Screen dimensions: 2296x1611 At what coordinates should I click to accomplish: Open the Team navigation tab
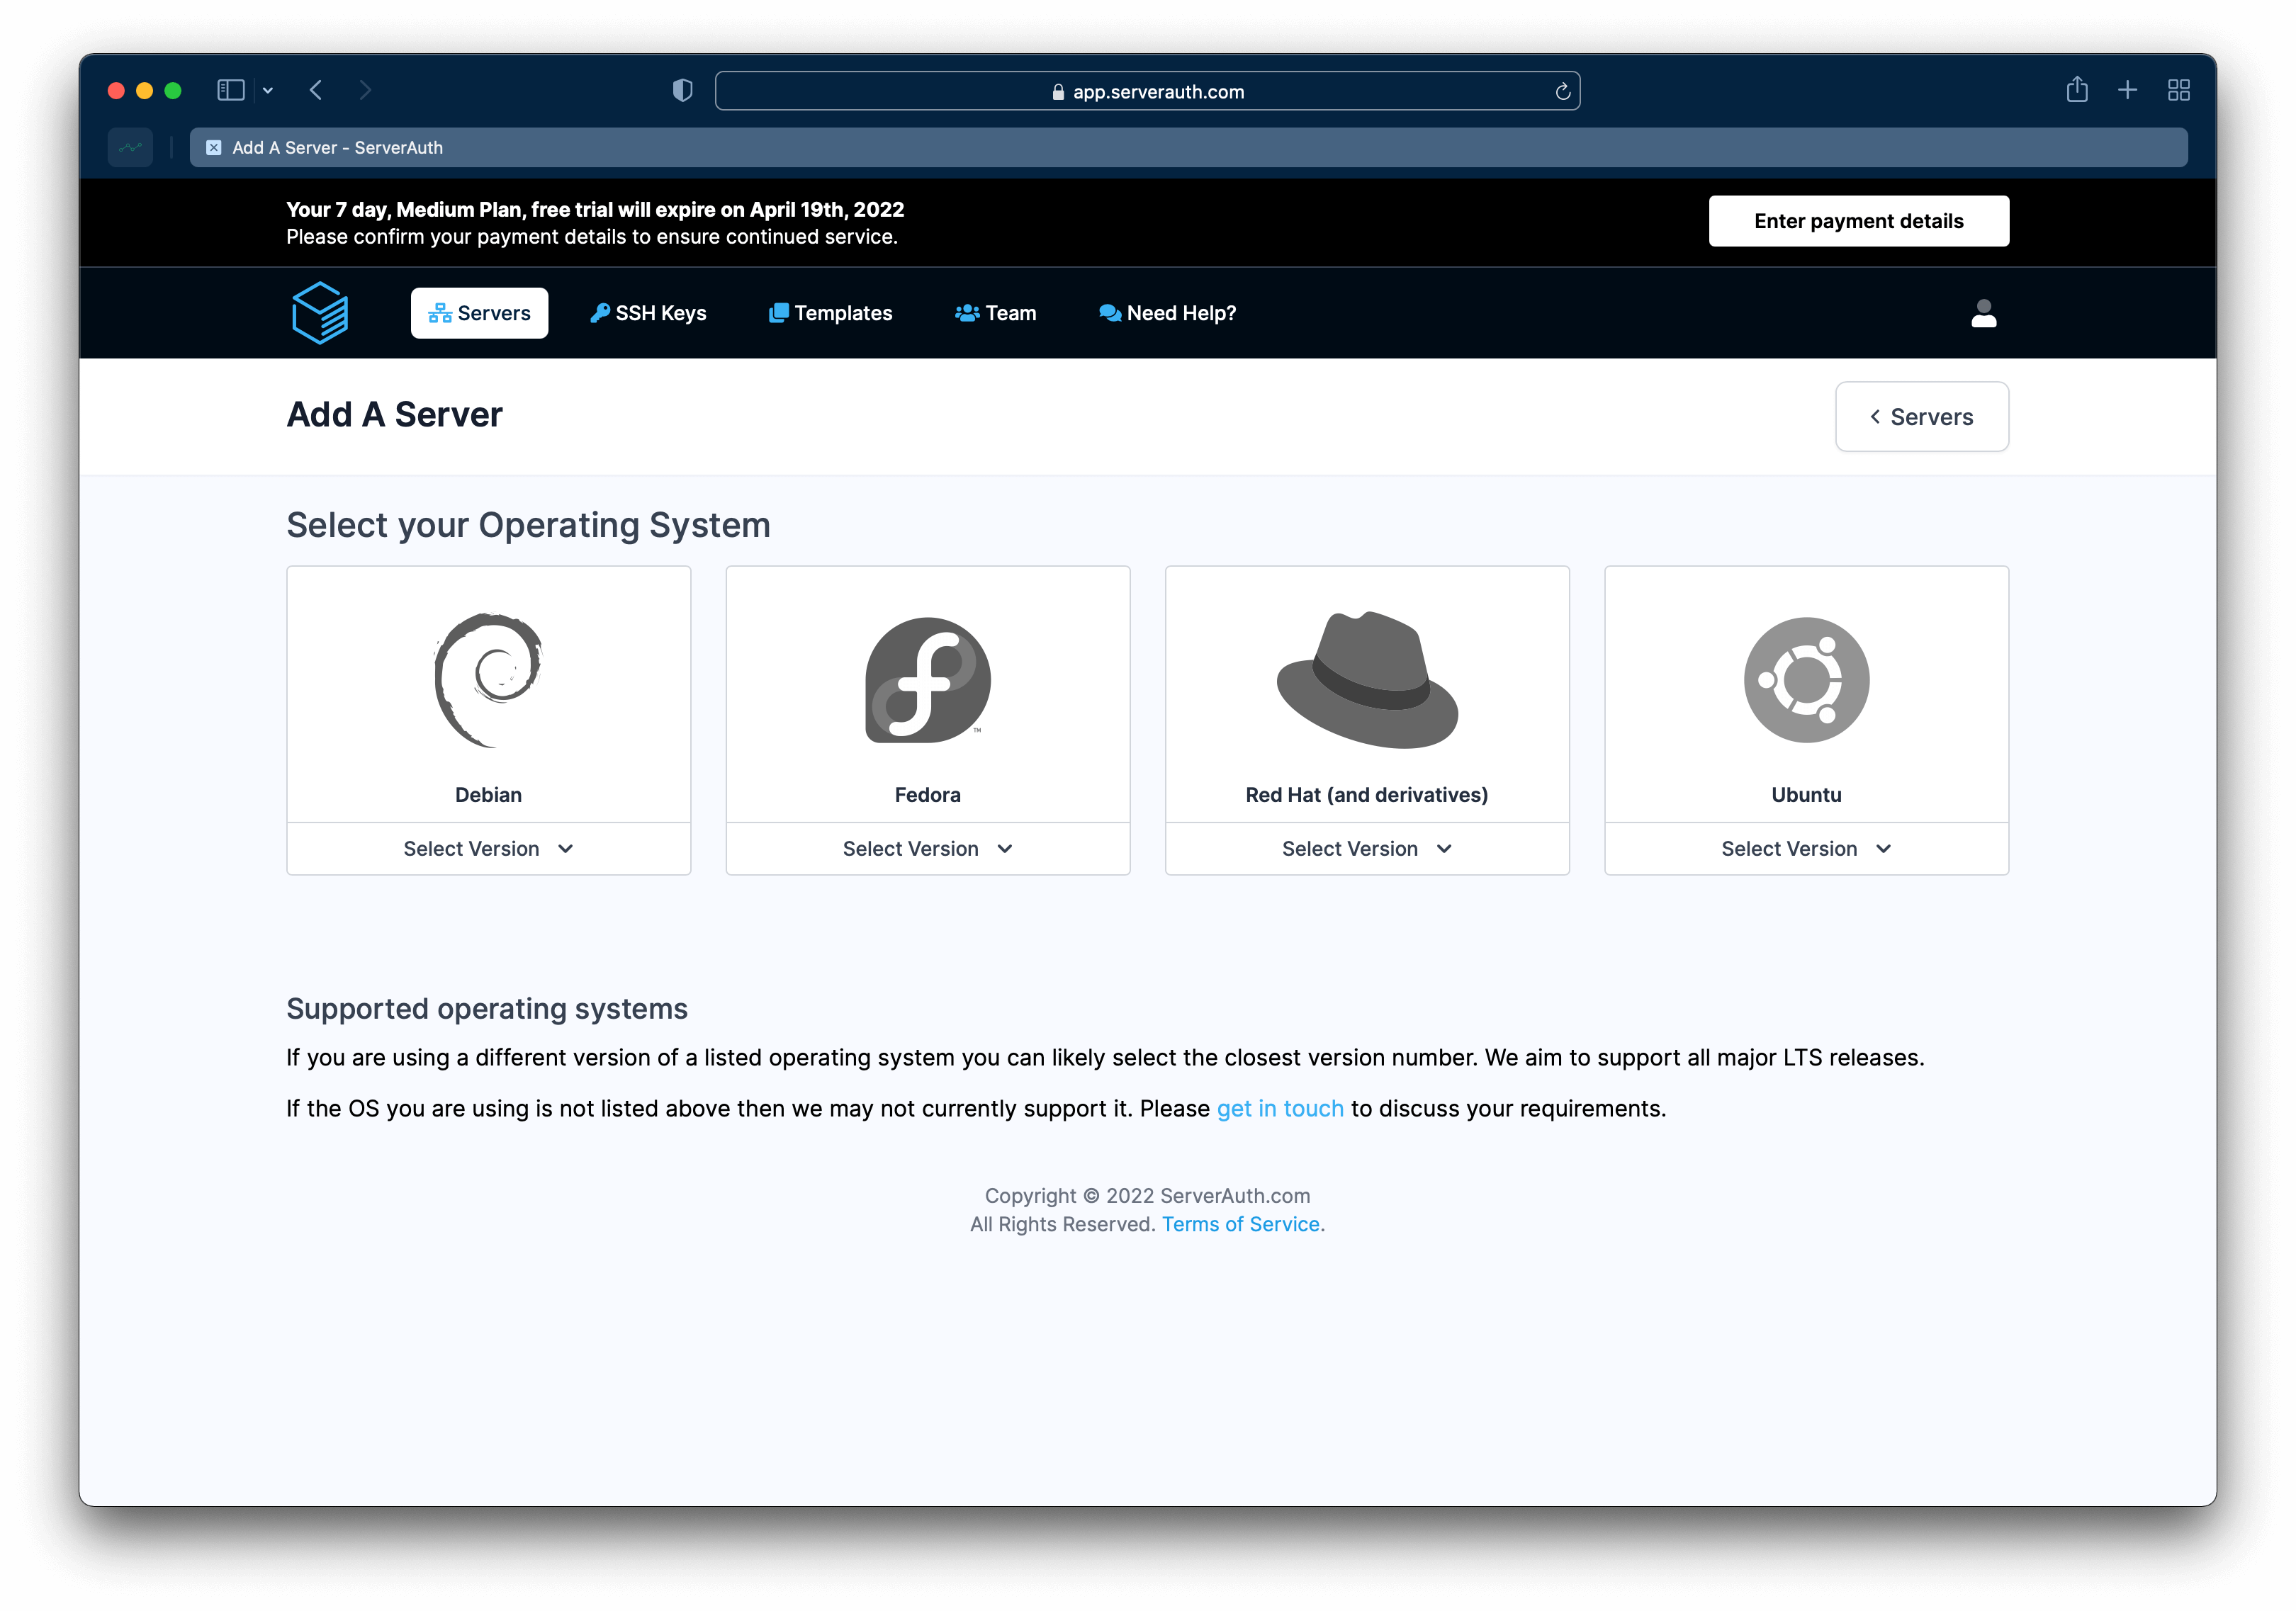(x=996, y=313)
